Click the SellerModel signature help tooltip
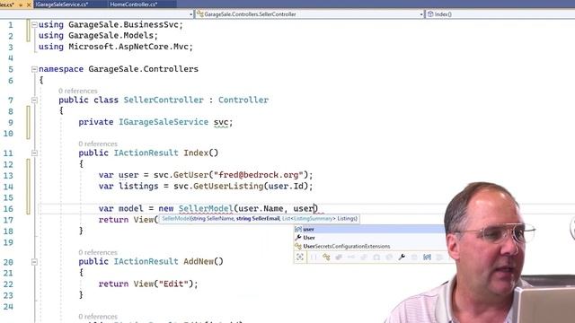Image resolution: width=575 pixels, height=323 pixels. click(x=260, y=219)
